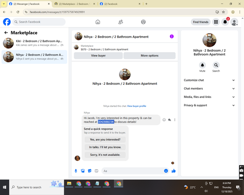Send 'Yes, are you interested?' quick response
Screen dimensions: 244x195
pos(105,139)
